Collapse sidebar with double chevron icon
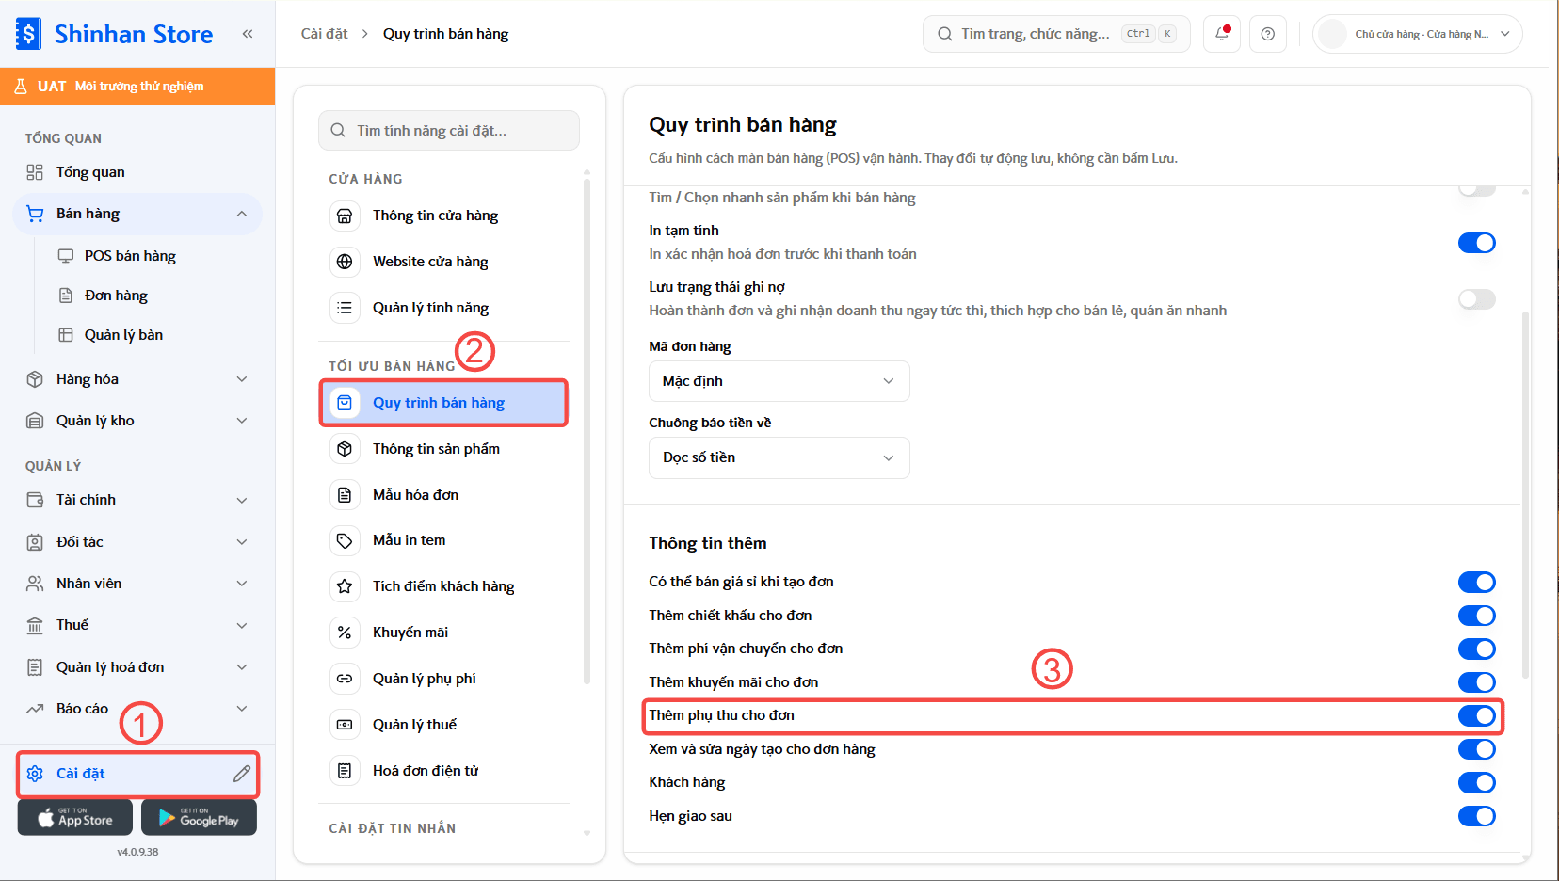The width and height of the screenshot is (1559, 881). click(248, 34)
